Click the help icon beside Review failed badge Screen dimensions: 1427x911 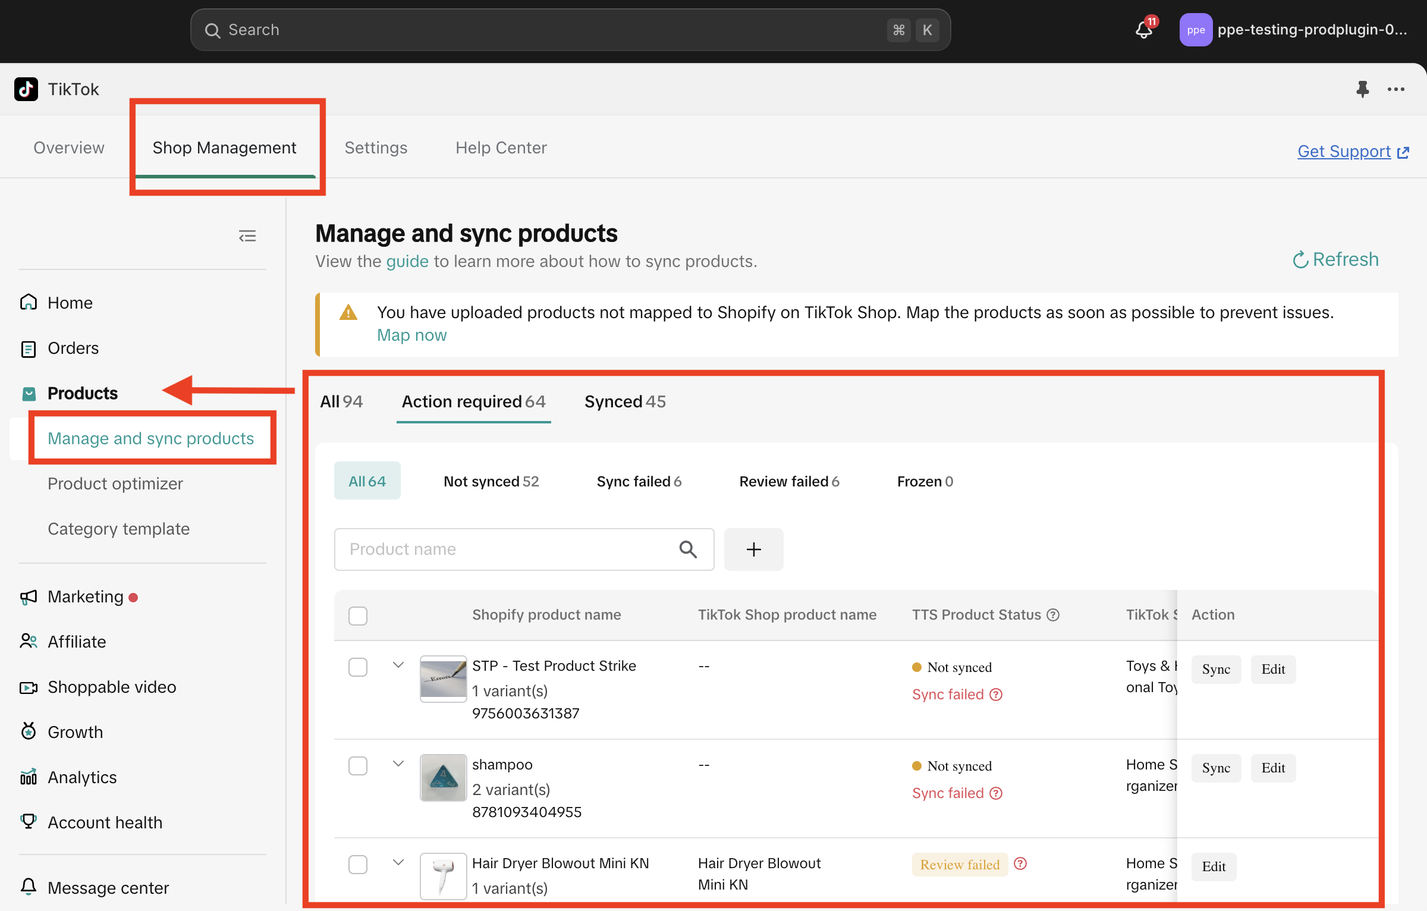pos(1020,864)
